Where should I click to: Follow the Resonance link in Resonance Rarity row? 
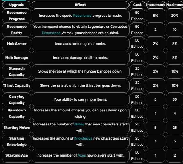[x=51, y=33]
